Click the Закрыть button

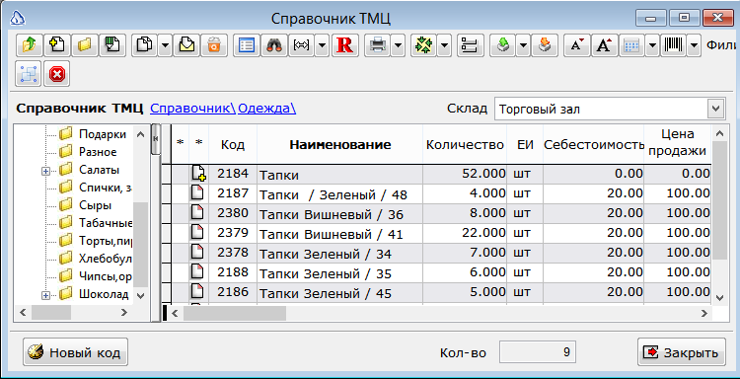682,352
